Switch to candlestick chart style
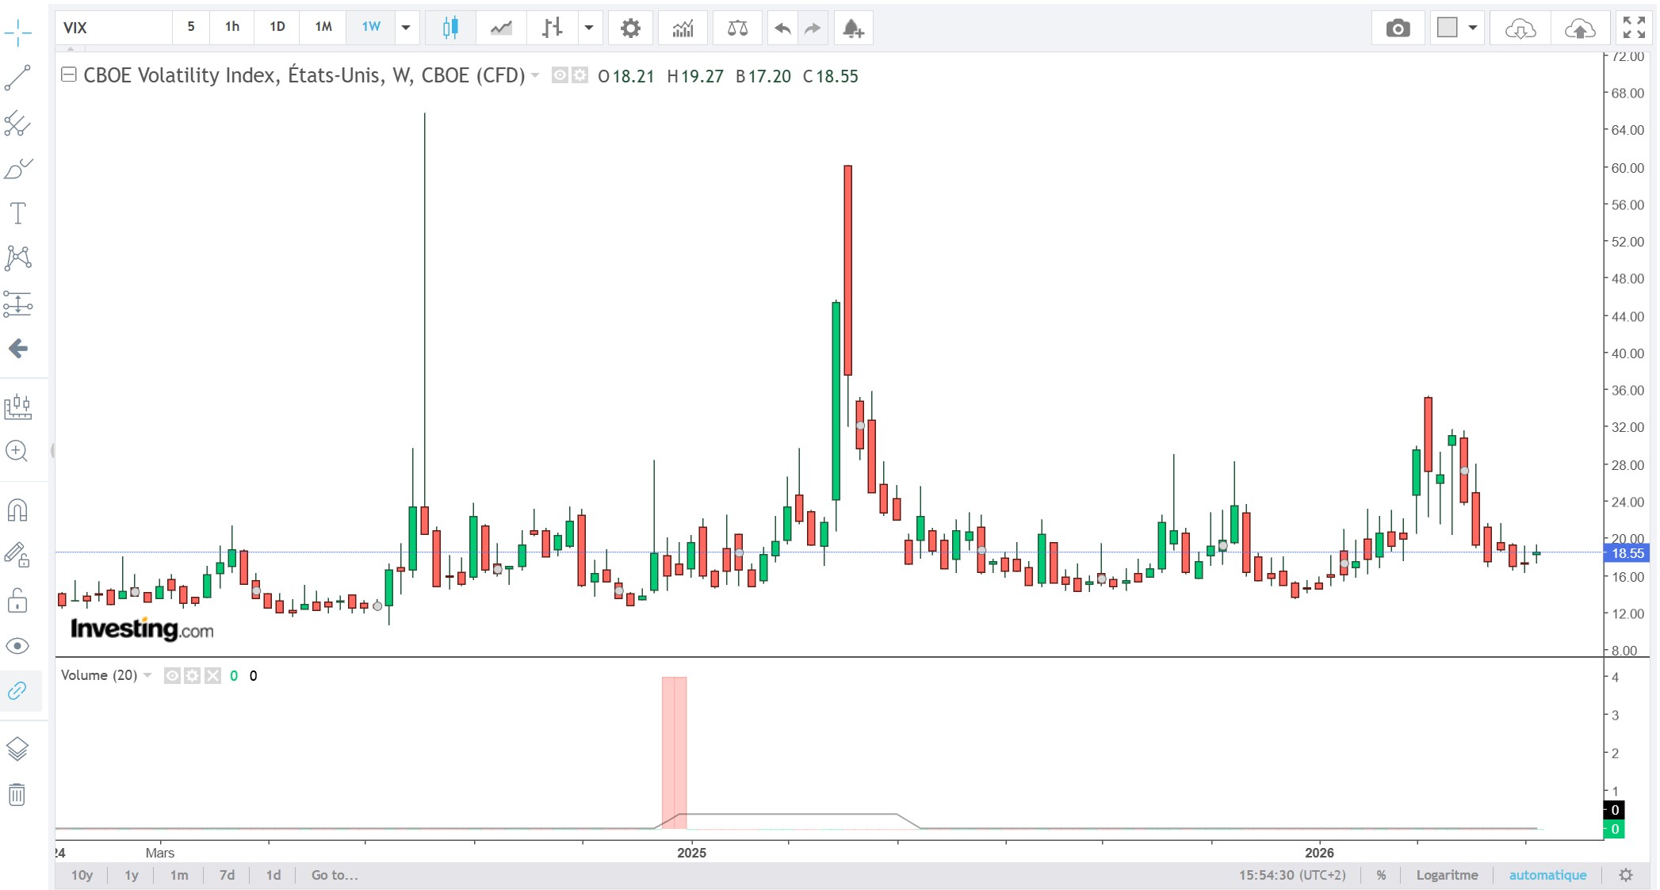The height and width of the screenshot is (890, 1660). pyautogui.click(x=450, y=29)
